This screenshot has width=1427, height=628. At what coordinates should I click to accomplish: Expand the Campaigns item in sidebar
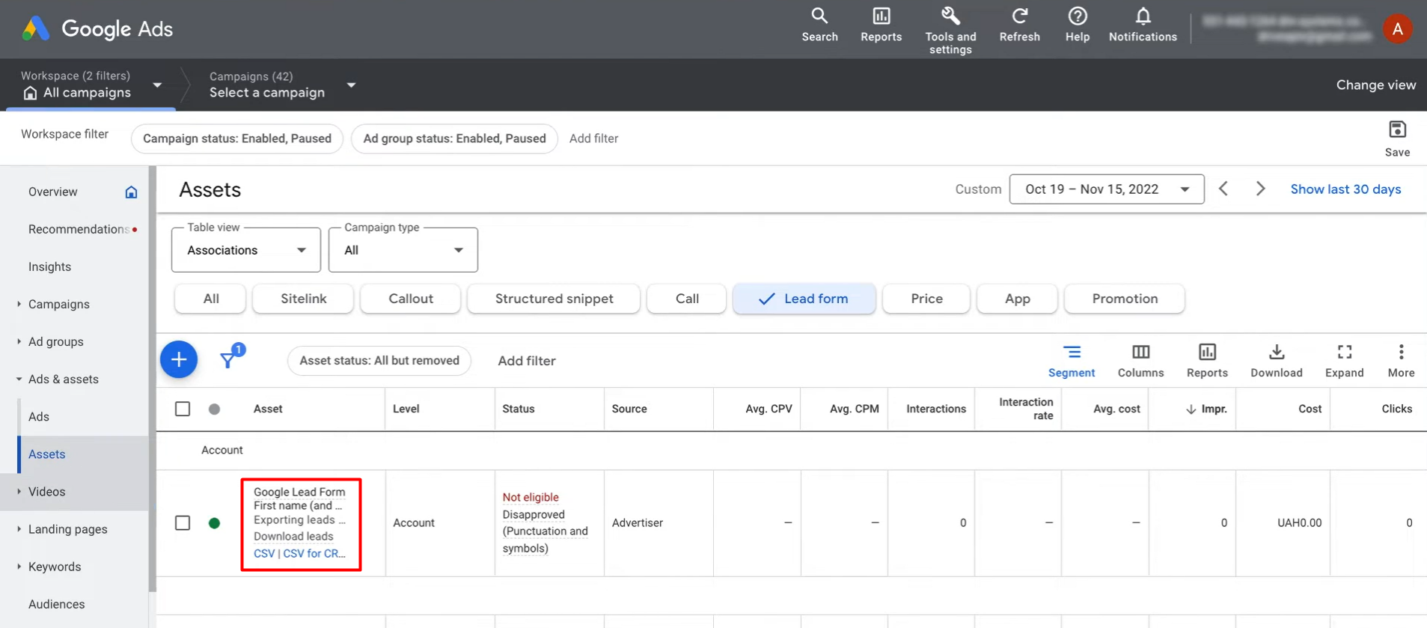point(58,304)
